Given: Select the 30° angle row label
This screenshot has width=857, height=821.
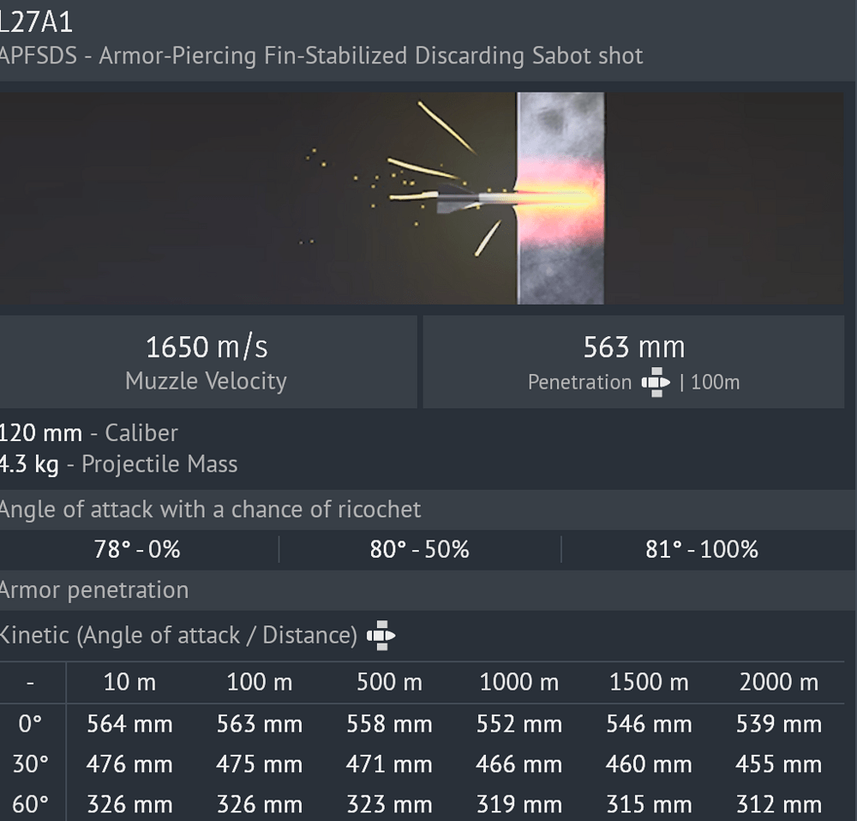Looking at the screenshot, I should [x=30, y=764].
